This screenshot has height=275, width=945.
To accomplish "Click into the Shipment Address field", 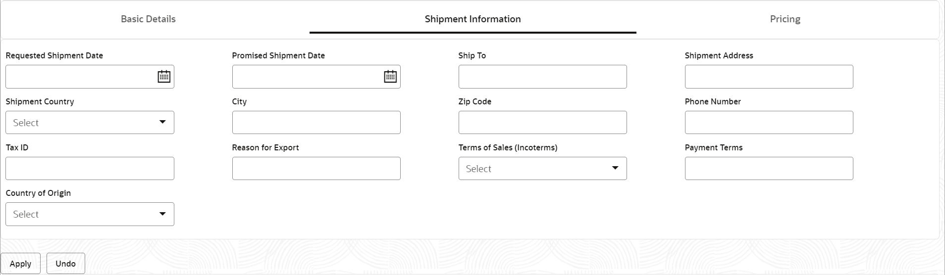I will click(769, 77).
